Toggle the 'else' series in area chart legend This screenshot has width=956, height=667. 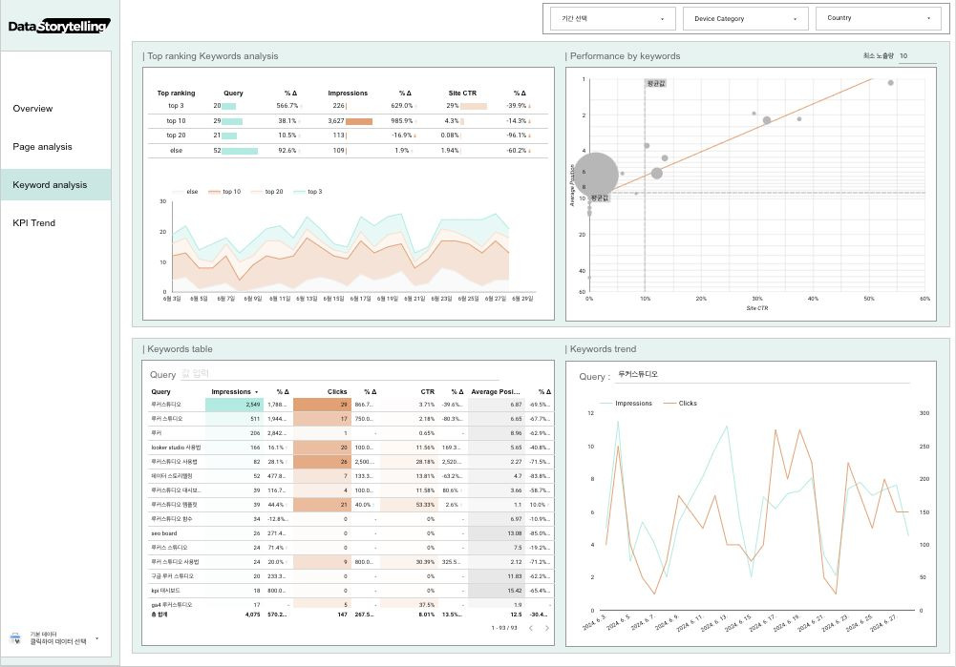pos(186,191)
